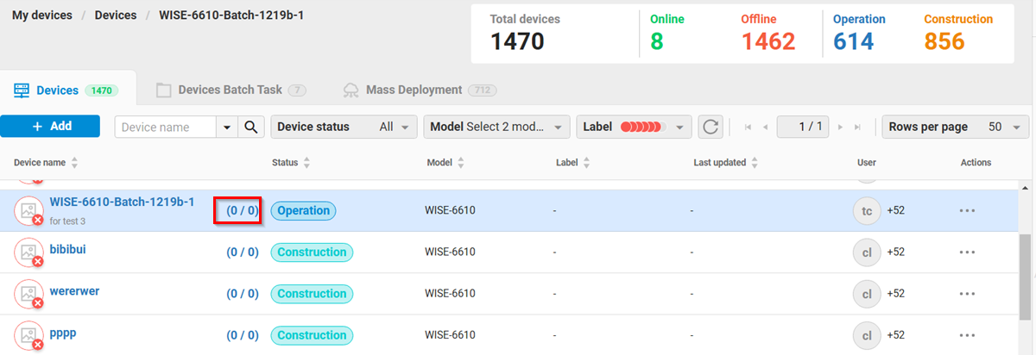Open the Rows per page dropdown
Viewport: 1036px width, 355px height.
(x=955, y=128)
